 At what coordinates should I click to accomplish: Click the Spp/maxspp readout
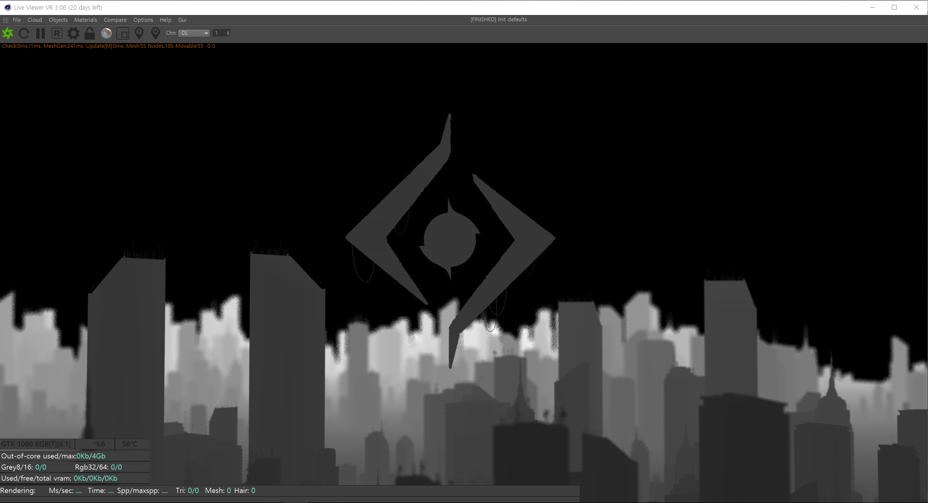pos(143,490)
